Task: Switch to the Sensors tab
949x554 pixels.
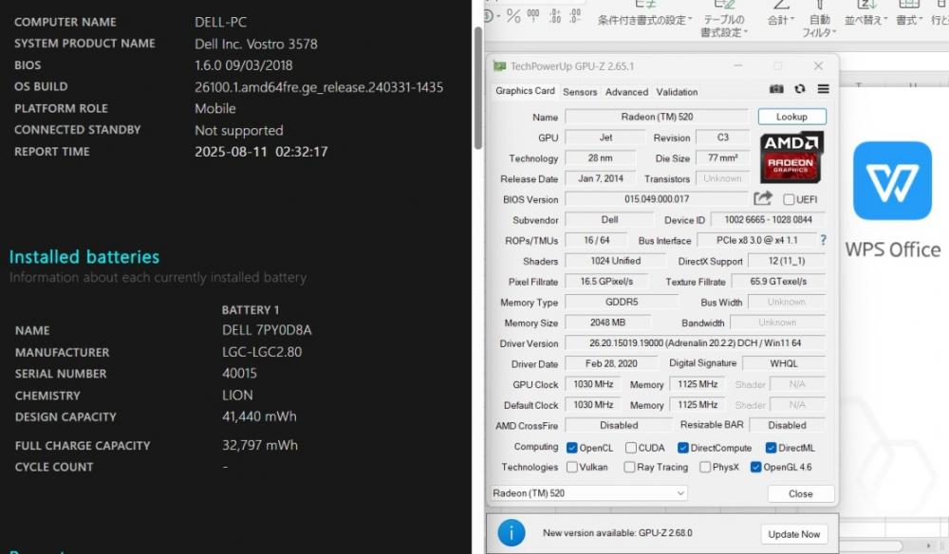Action: [x=580, y=92]
